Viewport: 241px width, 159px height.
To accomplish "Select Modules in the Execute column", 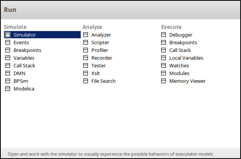I will (x=179, y=73).
